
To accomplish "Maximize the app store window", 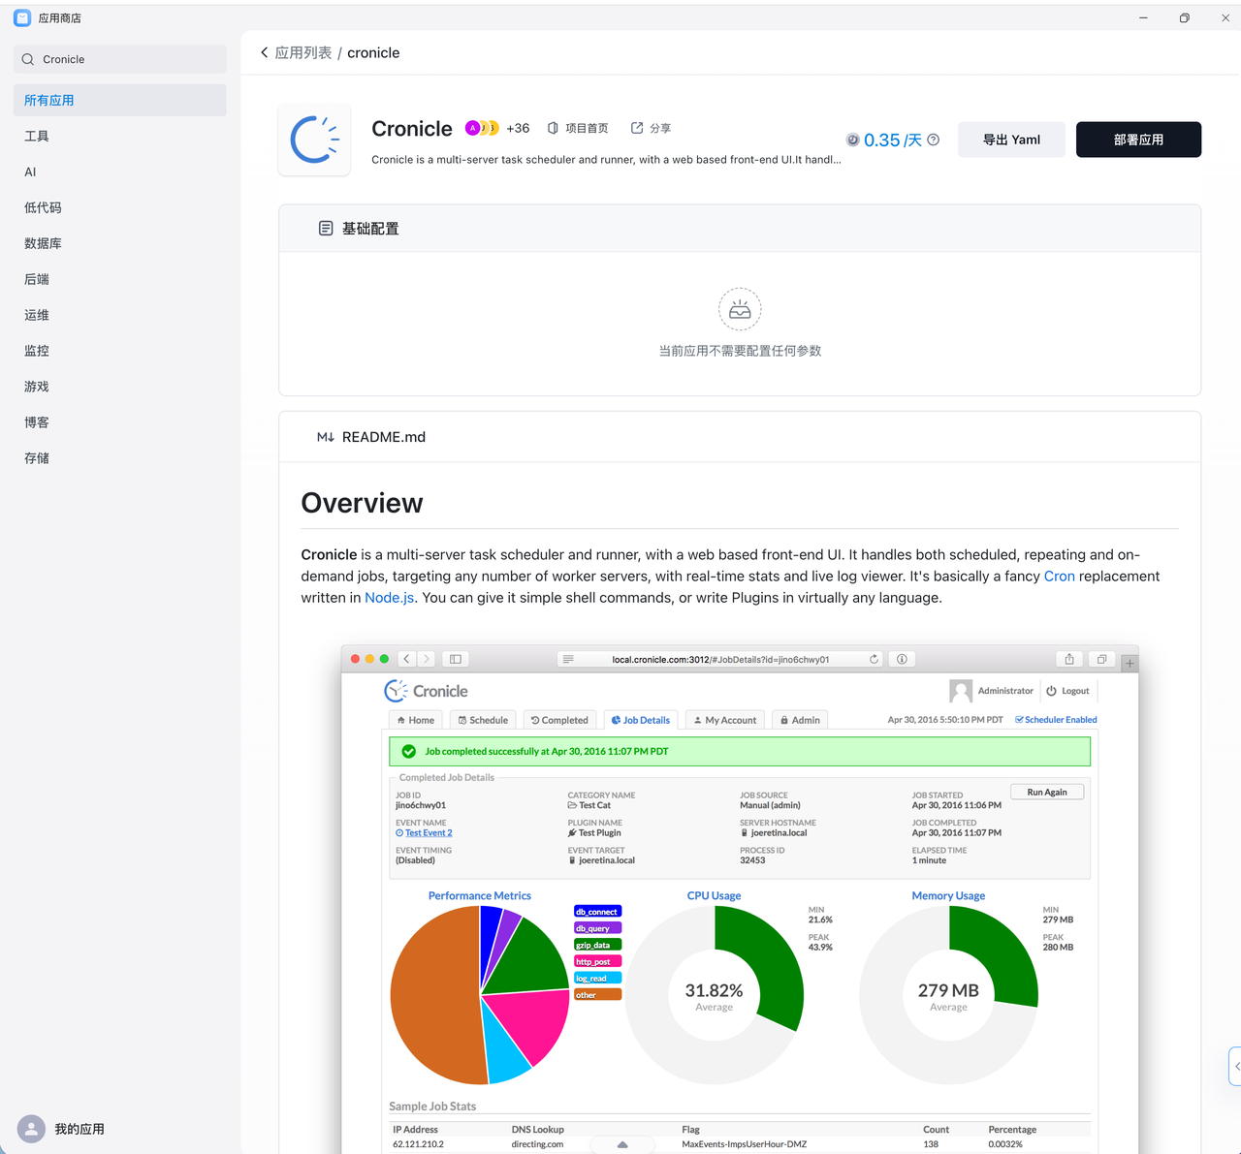I will [1184, 17].
